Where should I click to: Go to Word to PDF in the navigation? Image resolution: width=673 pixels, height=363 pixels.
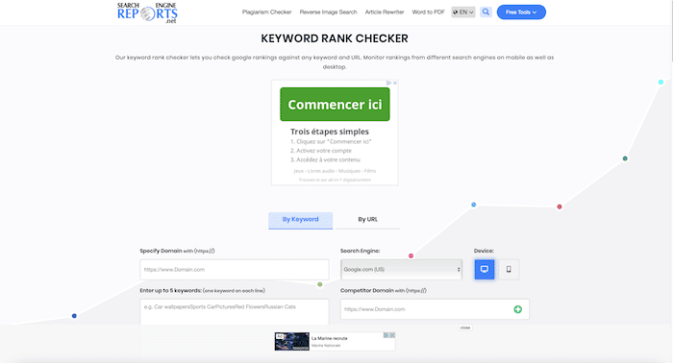coord(429,12)
